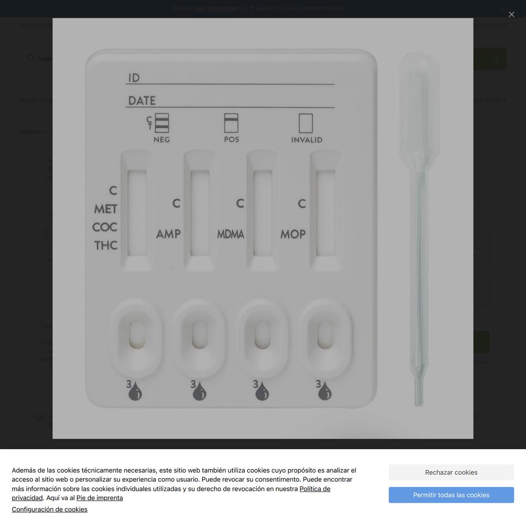Click the dimmed icon at bottom-left of page

tap(39, 417)
